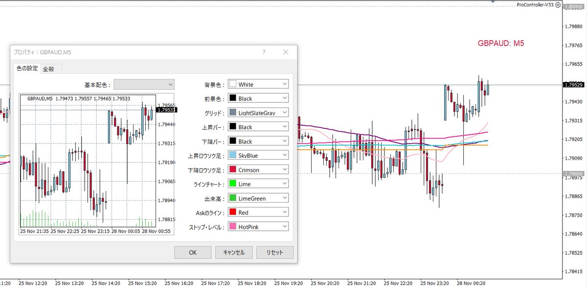Click the Lime swatch for ラインチャート

pos(233,184)
